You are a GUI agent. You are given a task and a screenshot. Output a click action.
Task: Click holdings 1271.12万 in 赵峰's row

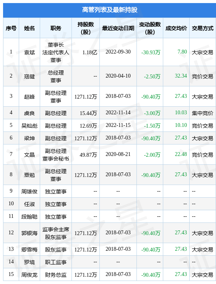pyautogui.click(x=86, y=97)
